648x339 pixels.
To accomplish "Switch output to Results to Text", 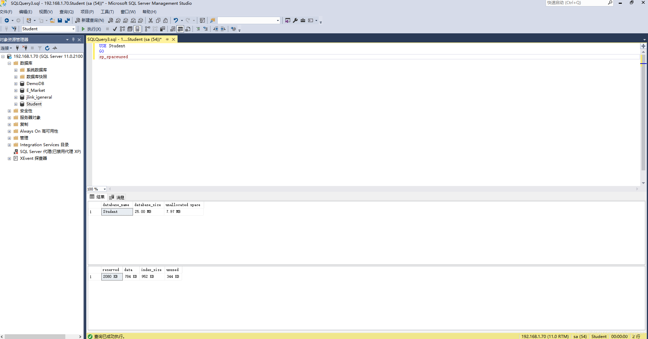I will click(x=173, y=29).
